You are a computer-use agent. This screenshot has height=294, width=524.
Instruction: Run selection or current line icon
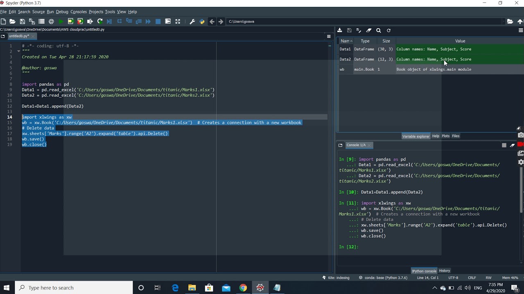tap(90, 21)
